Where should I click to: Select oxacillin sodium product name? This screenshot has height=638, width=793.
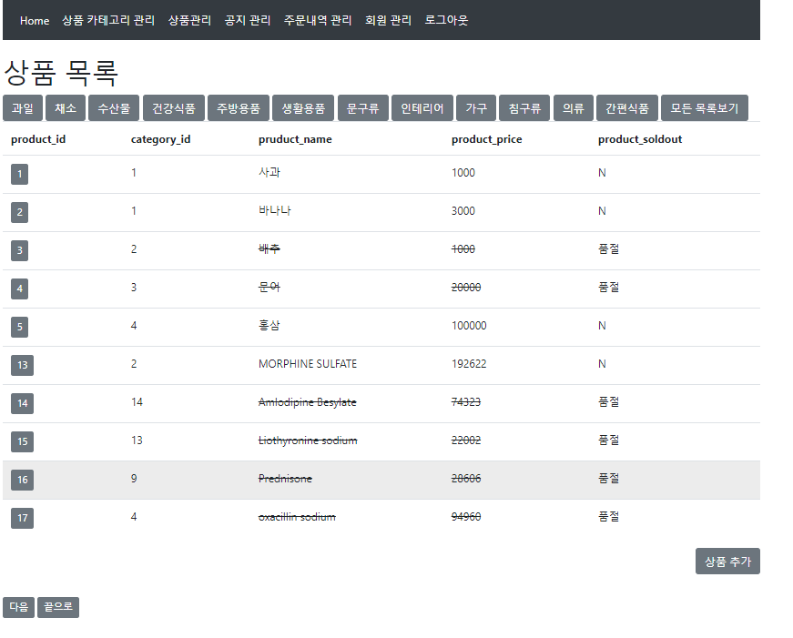(x=297, y=517)
